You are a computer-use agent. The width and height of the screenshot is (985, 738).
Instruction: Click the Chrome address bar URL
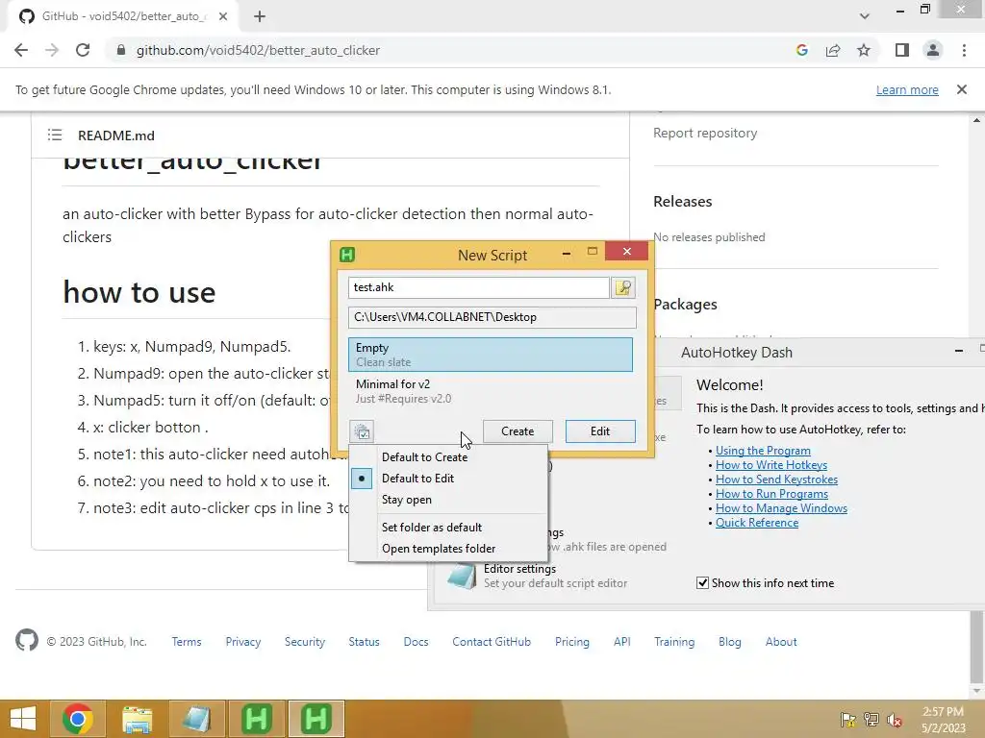pos(258,50)
